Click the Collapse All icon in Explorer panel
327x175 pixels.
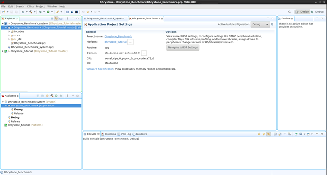click(52, 18)
